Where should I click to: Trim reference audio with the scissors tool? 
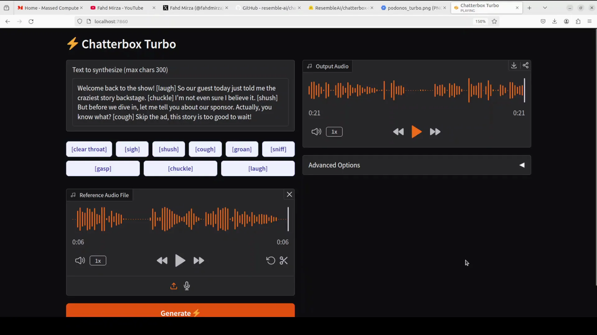point(284,261)
